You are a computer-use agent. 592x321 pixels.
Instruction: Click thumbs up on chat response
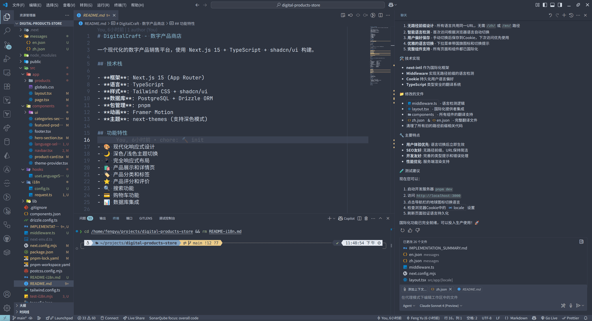point(410,230)
